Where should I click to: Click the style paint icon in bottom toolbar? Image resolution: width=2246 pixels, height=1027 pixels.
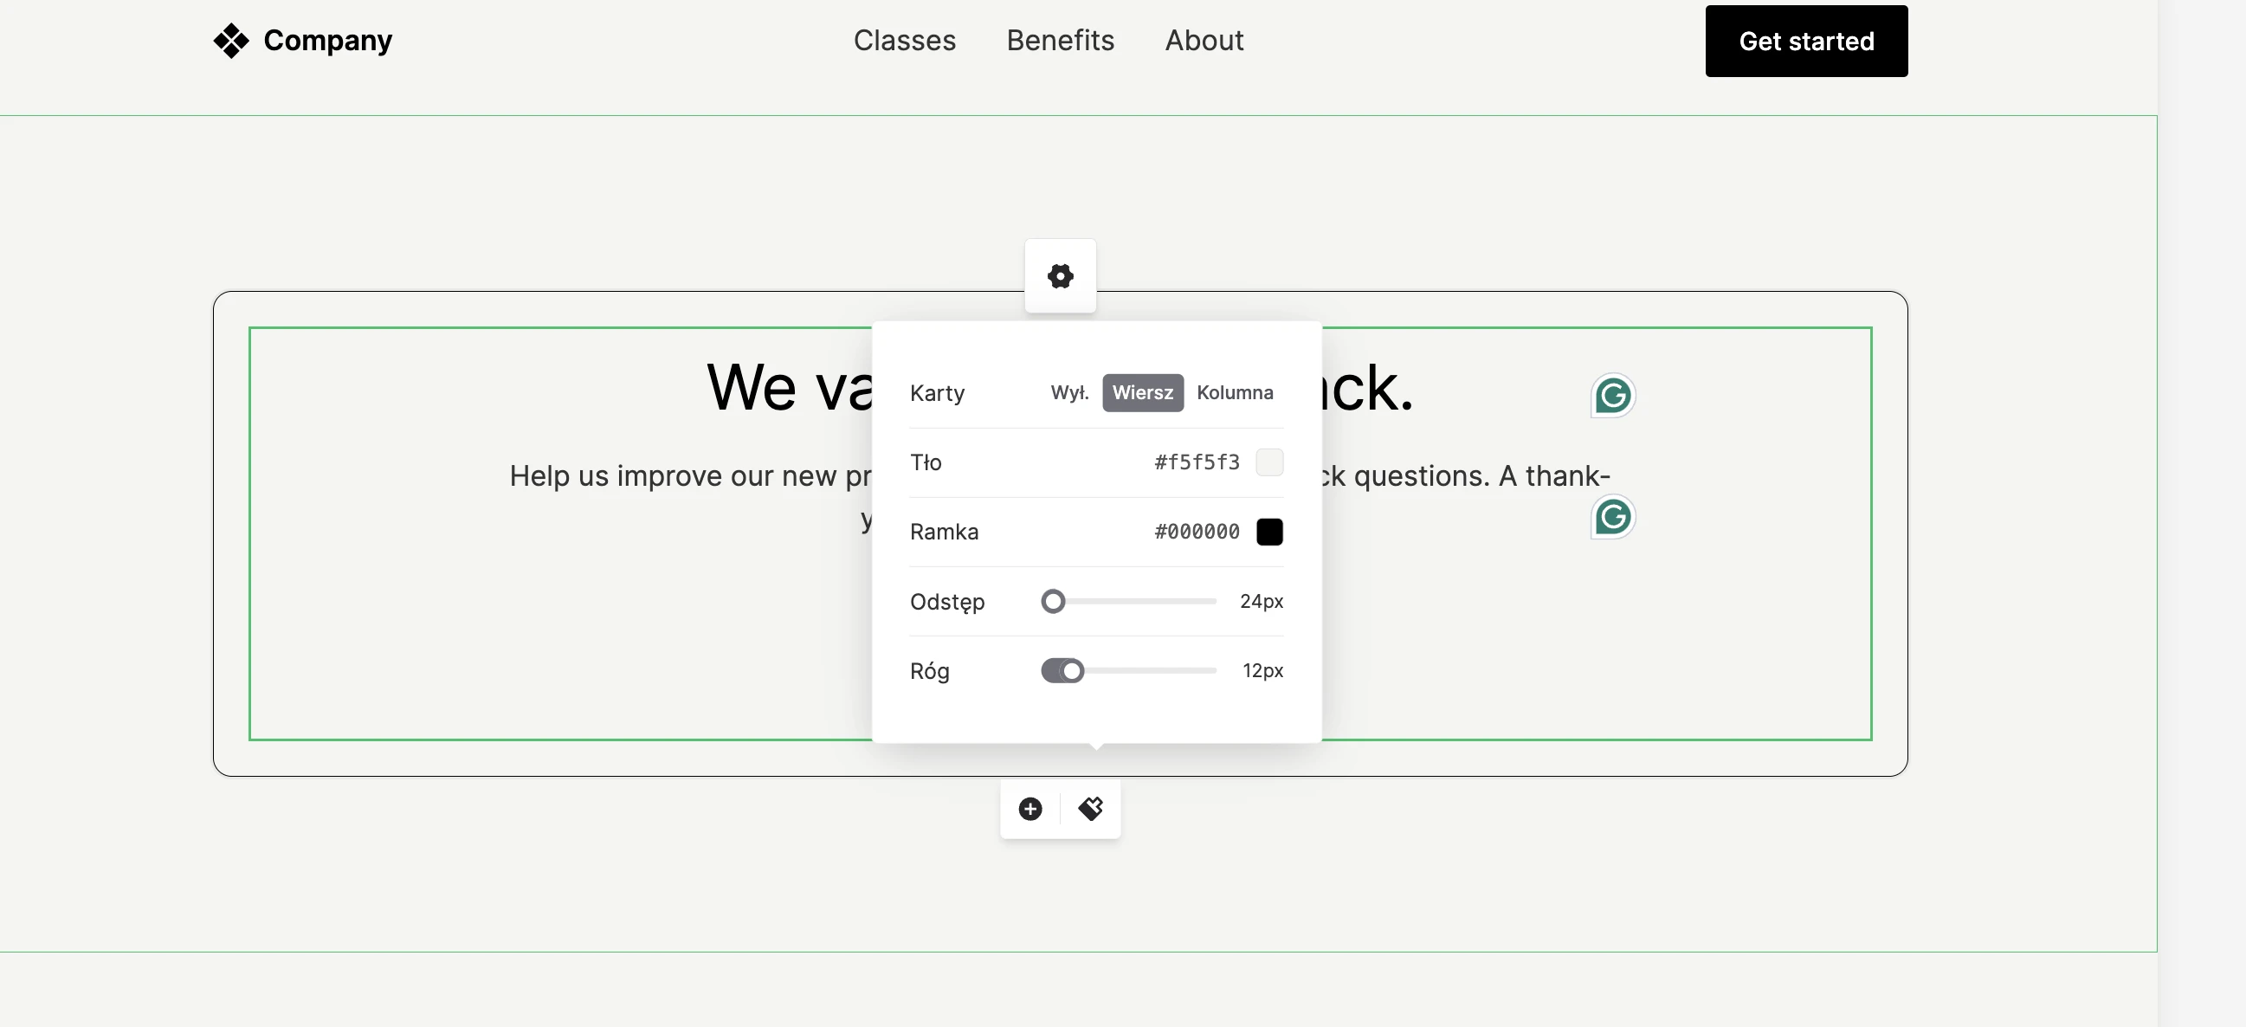point(1090,809)
